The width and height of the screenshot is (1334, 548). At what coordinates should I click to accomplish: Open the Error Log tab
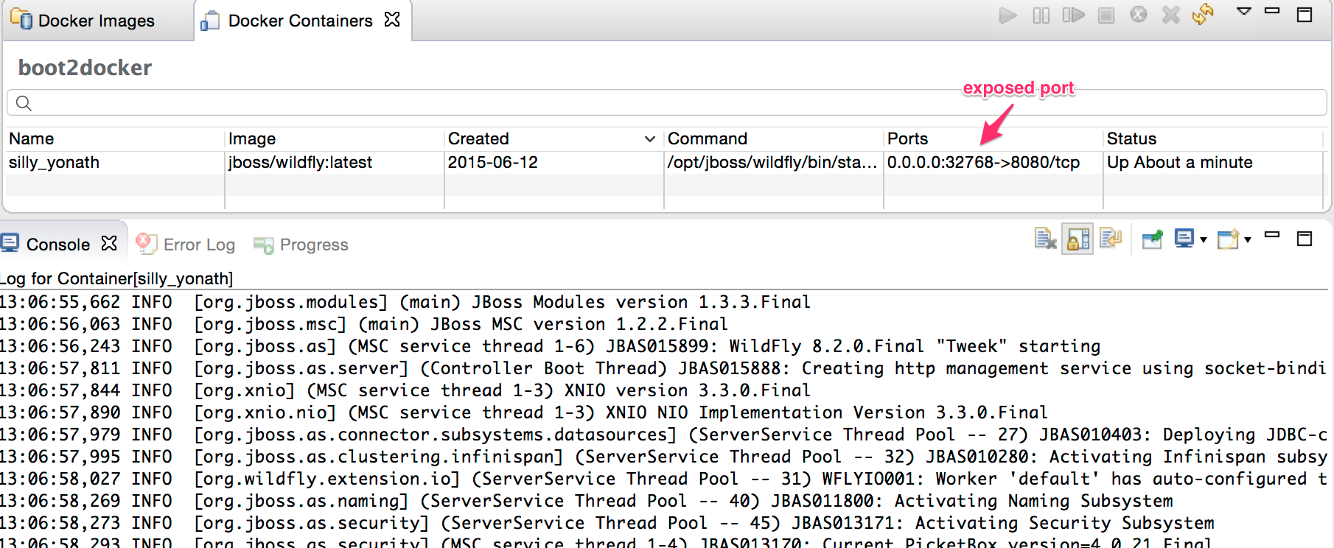coord(198,245)
